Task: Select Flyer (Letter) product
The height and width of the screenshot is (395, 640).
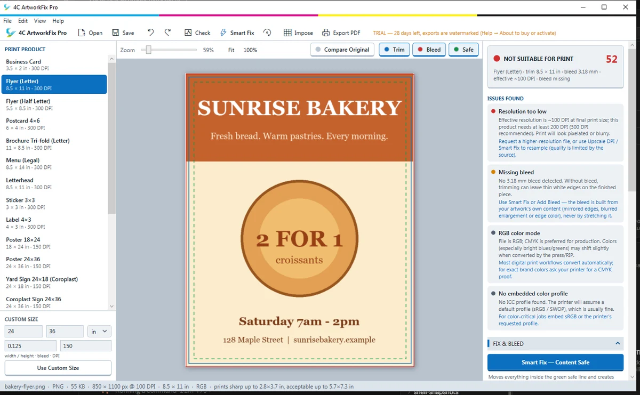Action: [x=54, y=84]
